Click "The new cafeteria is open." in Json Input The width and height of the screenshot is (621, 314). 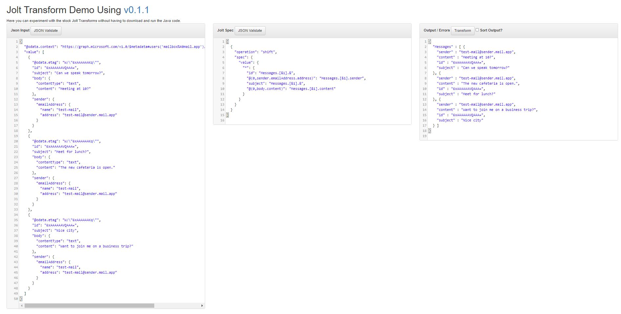(87, 167)
